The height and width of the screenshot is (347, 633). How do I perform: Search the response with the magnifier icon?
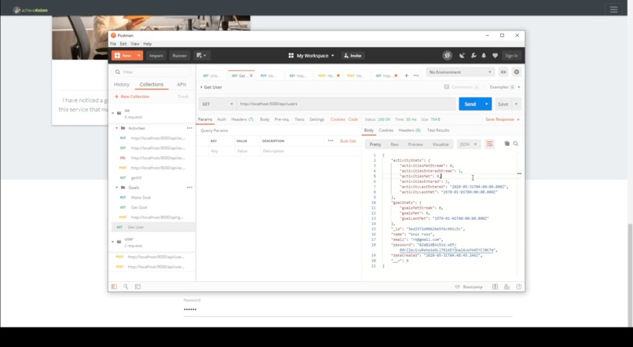515,144
